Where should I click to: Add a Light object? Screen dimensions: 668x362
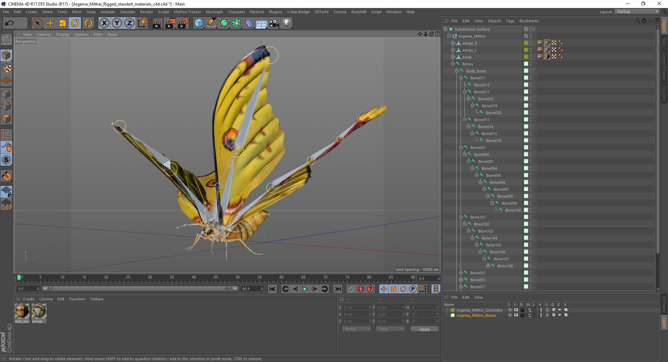coord(287,23)
